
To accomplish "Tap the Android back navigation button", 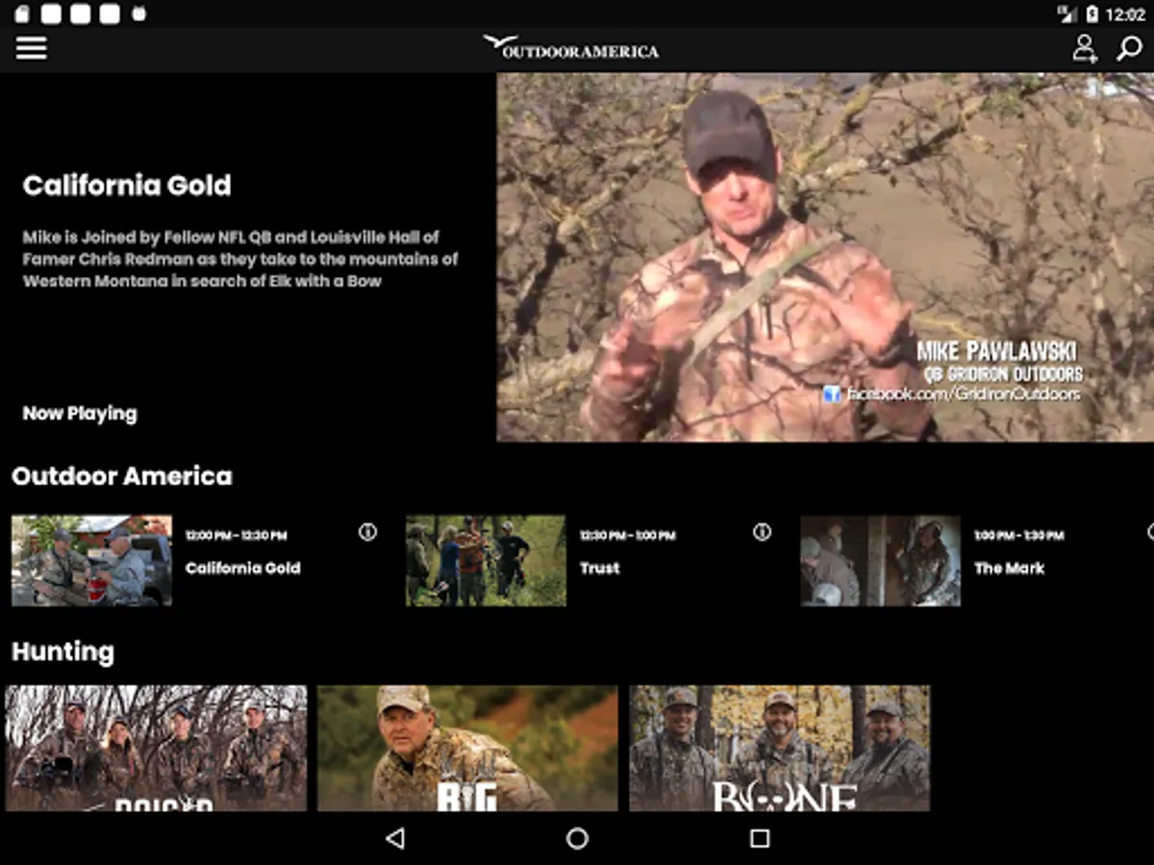I will (x=394, y=838).
